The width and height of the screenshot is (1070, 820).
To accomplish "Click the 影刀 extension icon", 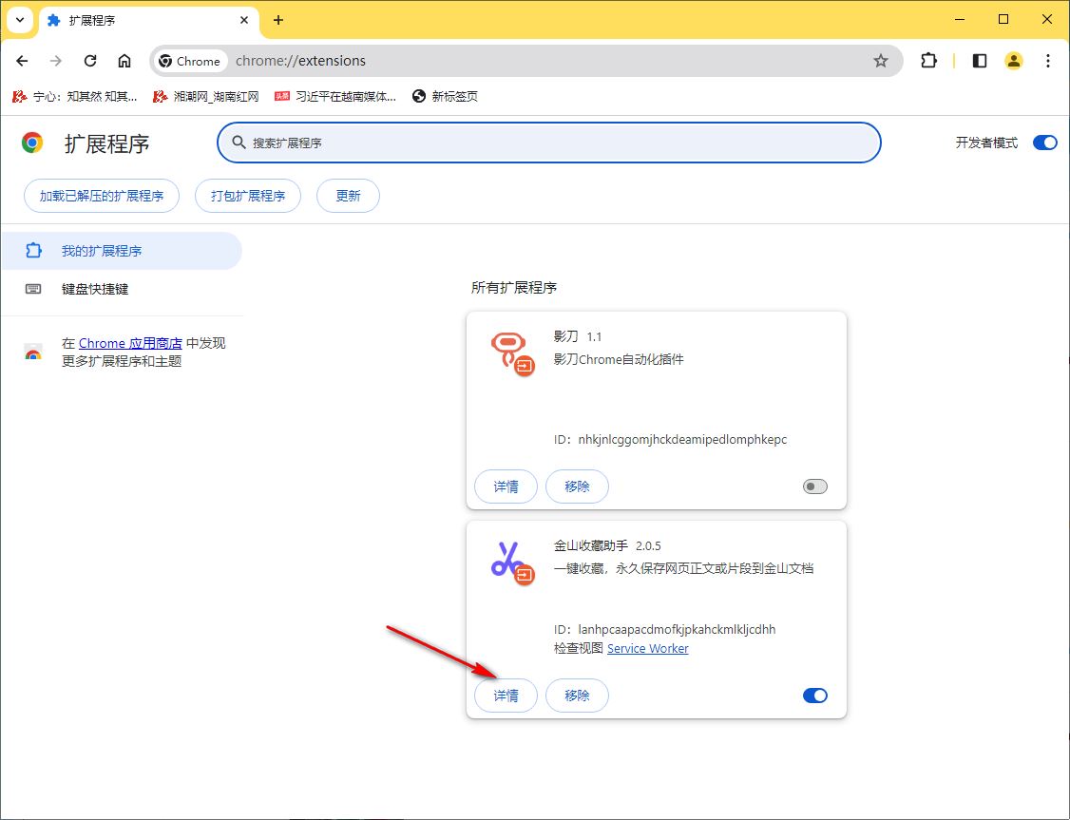I will click(512, 353).
